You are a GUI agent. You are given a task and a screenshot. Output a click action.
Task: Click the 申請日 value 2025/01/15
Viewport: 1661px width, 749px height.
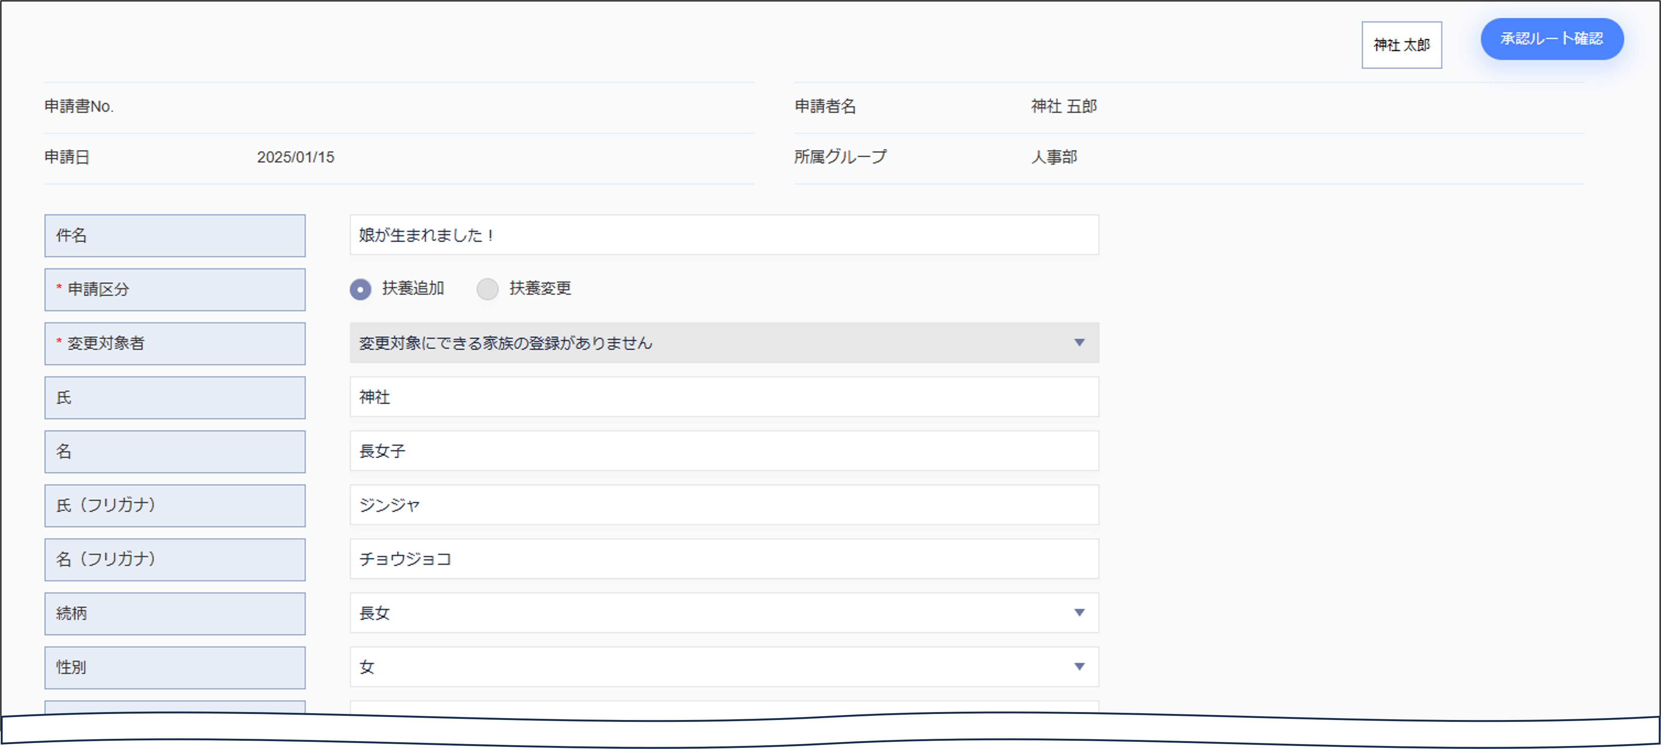[295, 157]
